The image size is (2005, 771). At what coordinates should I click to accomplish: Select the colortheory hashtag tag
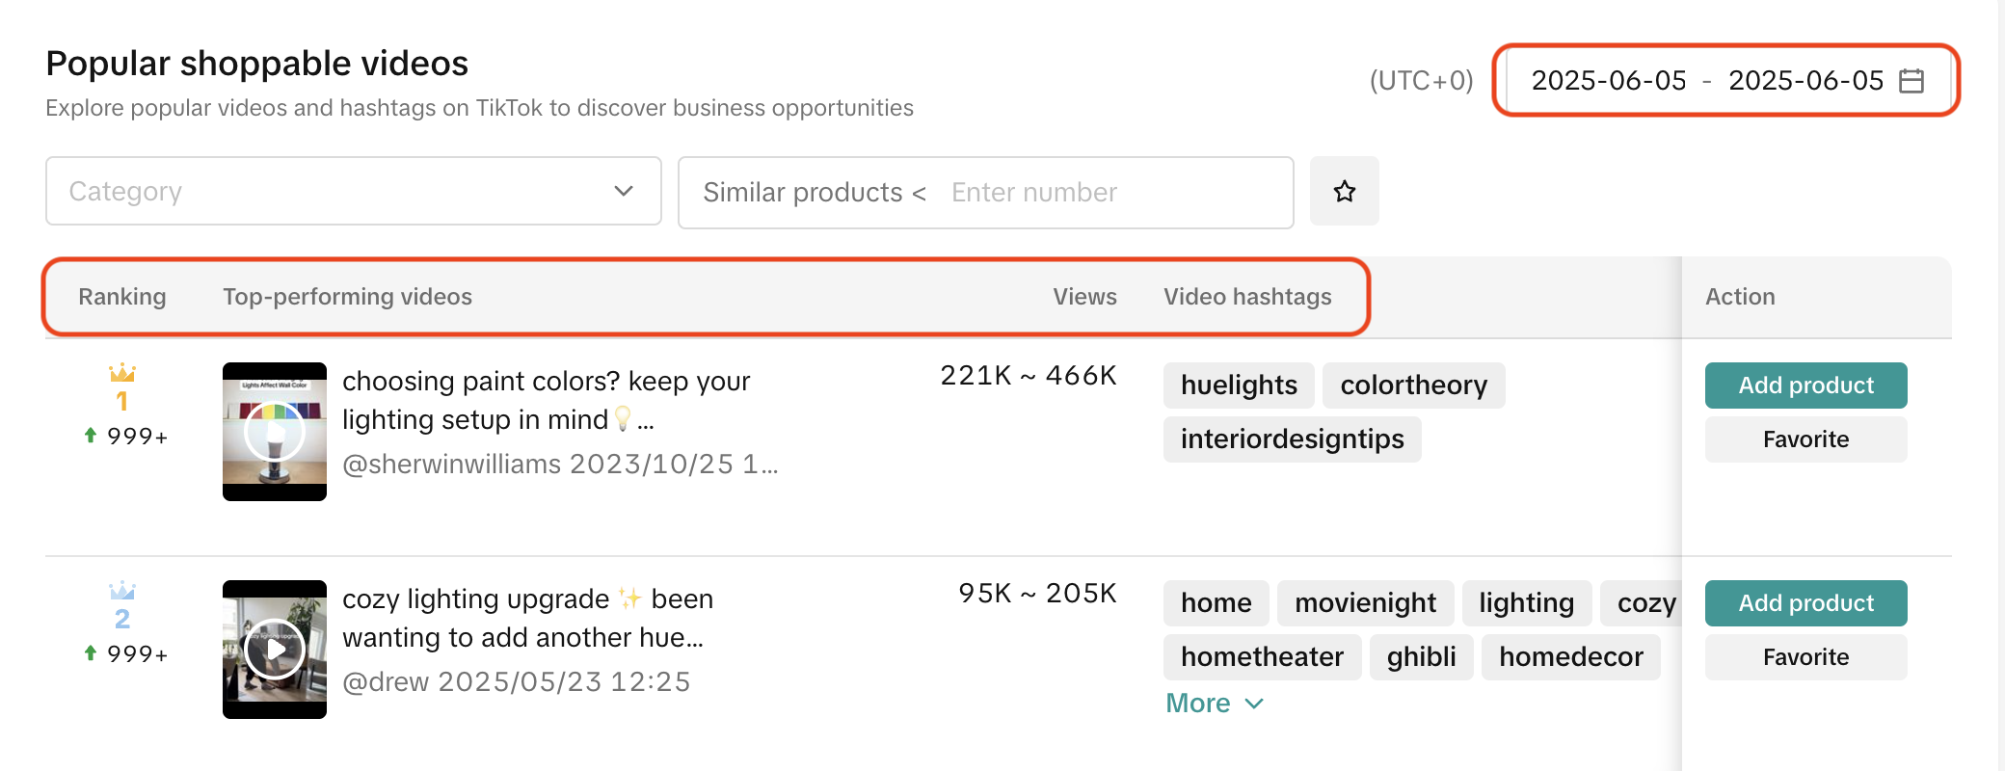(1413, 385)
